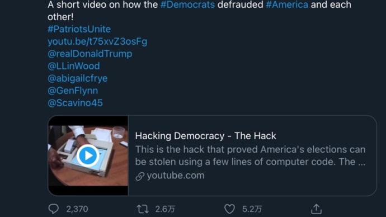Open the @abigailcfrye mention
The image size is (386, 217).
pos(78,78)
